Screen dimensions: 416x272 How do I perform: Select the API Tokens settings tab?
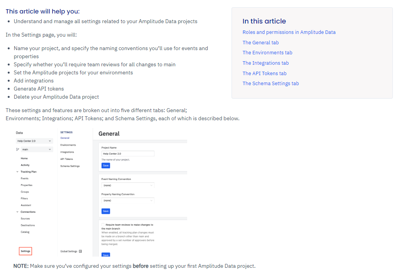(x=67, y=159)
